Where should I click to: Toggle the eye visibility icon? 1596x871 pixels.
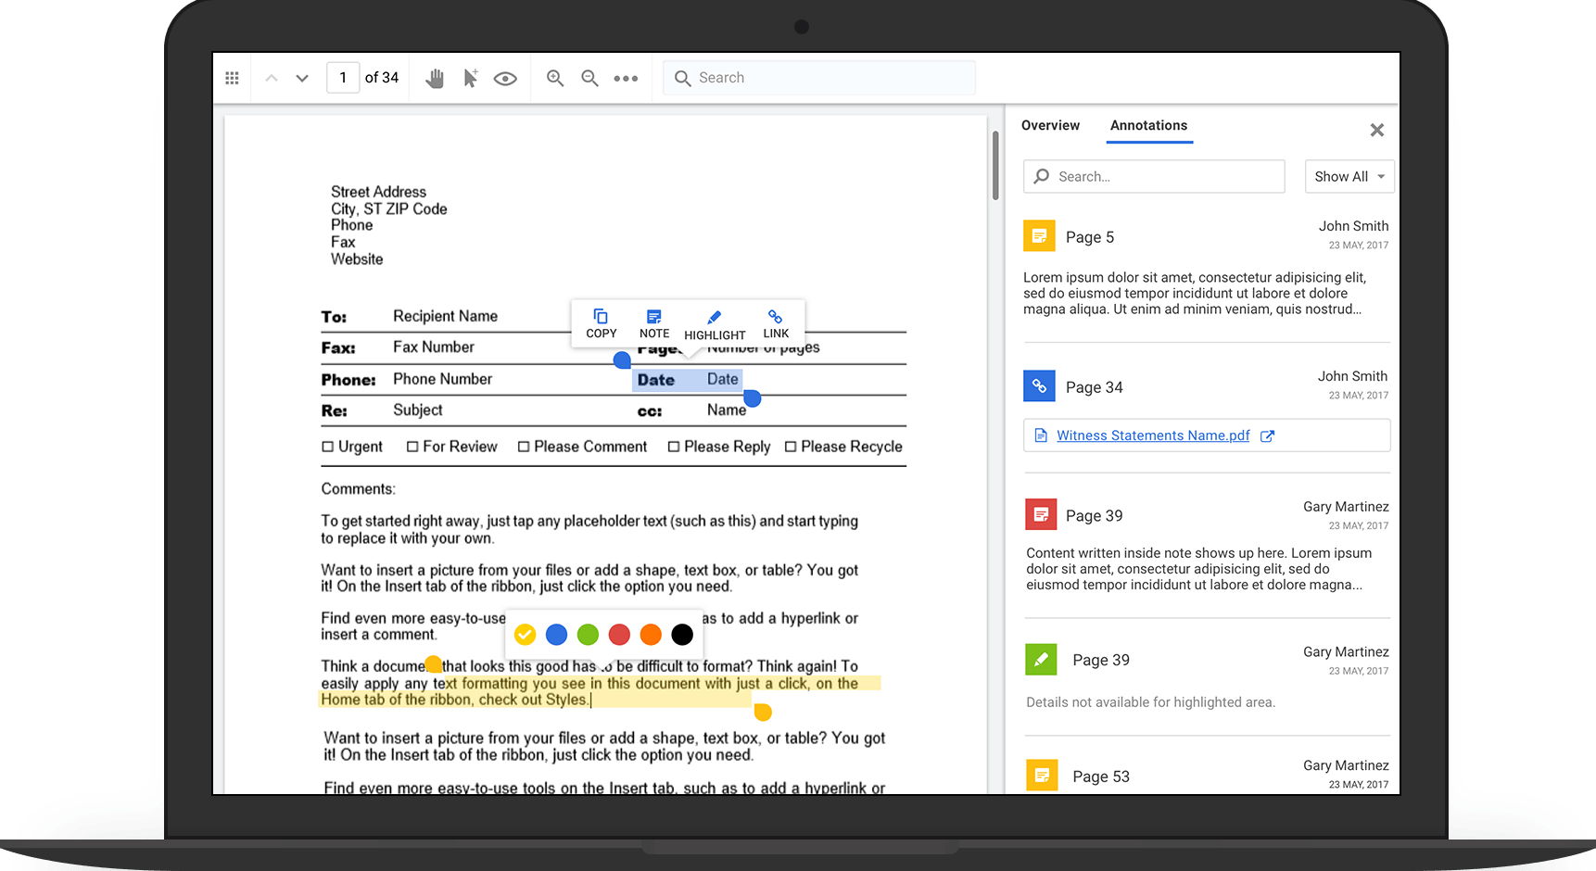(x=505, y=79)
